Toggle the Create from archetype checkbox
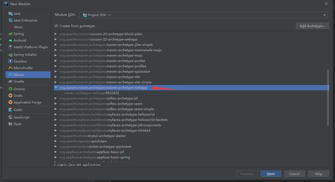 56,26
